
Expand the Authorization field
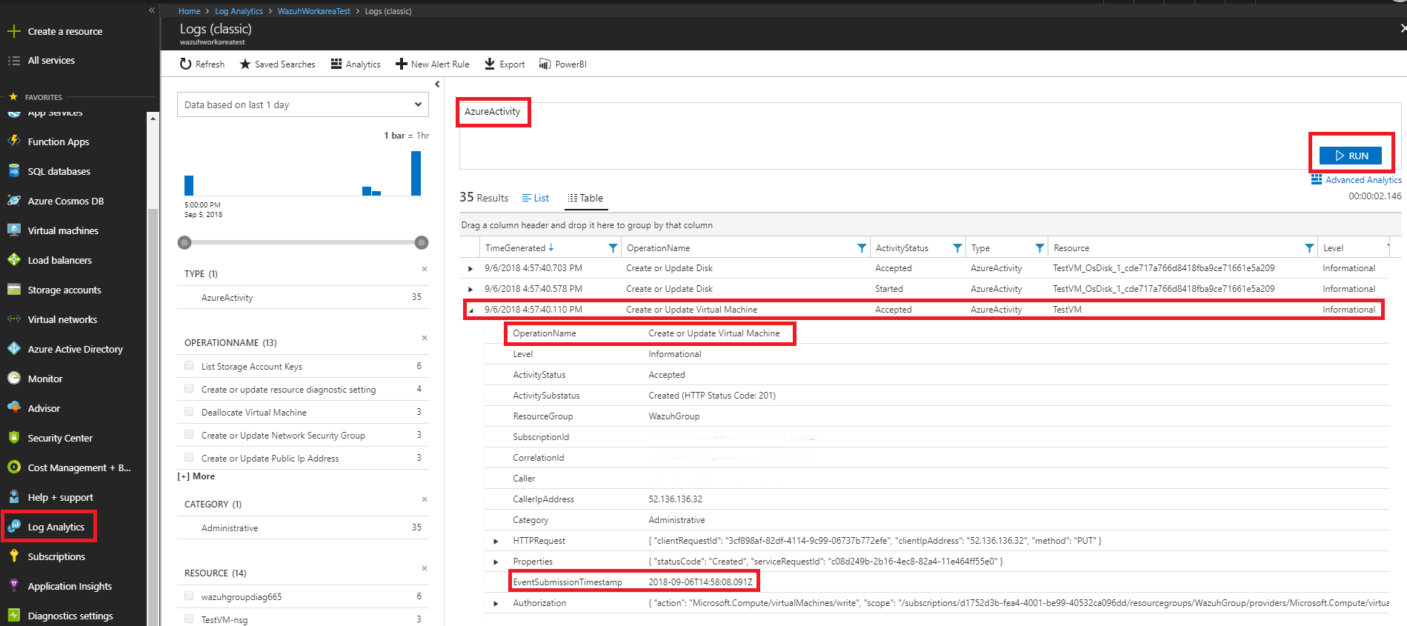(496, 603)
